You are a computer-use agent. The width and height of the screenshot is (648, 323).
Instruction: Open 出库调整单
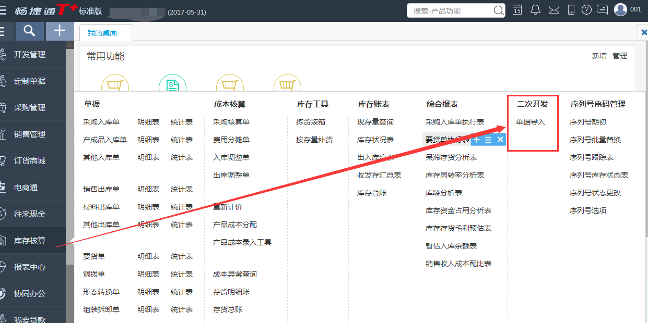point(231,175)
